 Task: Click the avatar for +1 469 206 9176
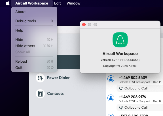pos(111,98)
